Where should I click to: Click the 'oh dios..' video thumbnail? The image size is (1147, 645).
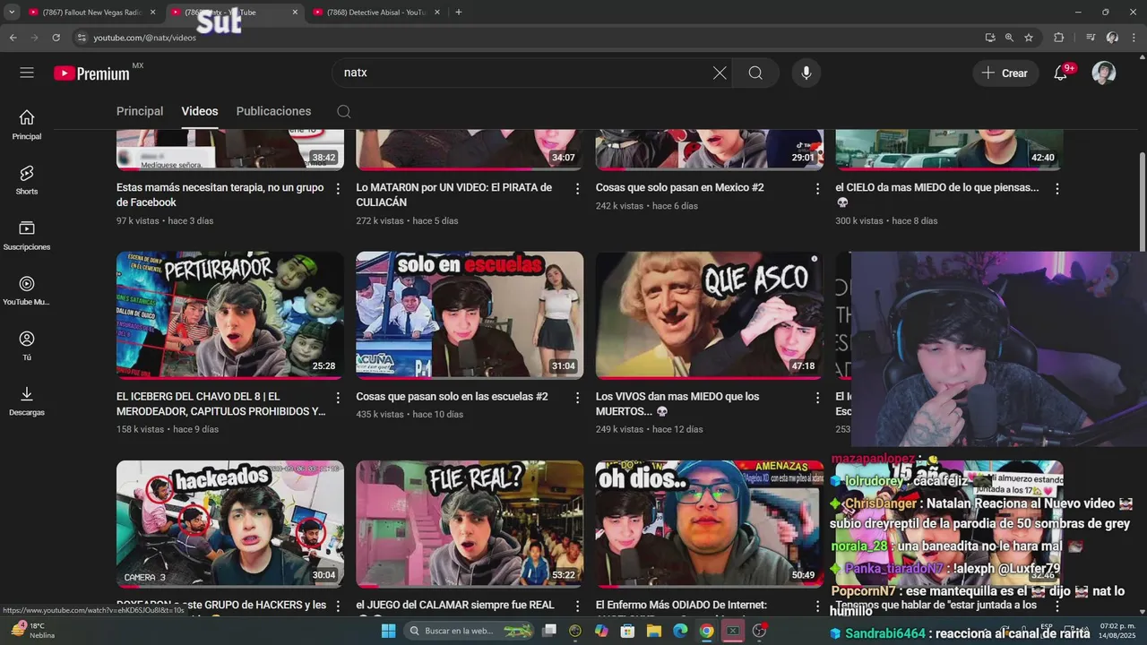(710, 524)
